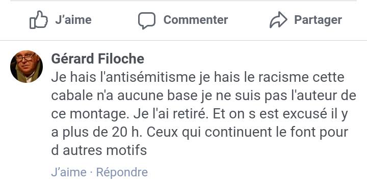Share the post via Partager label
Screen dimensions: 367x186
(318, 20)
